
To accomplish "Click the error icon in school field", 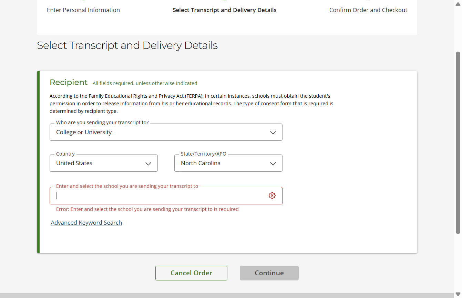I will pos(272,195).
